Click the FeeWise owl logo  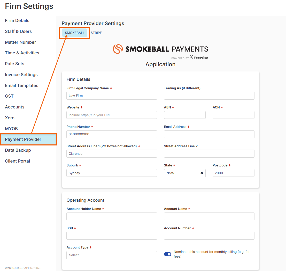192,57
